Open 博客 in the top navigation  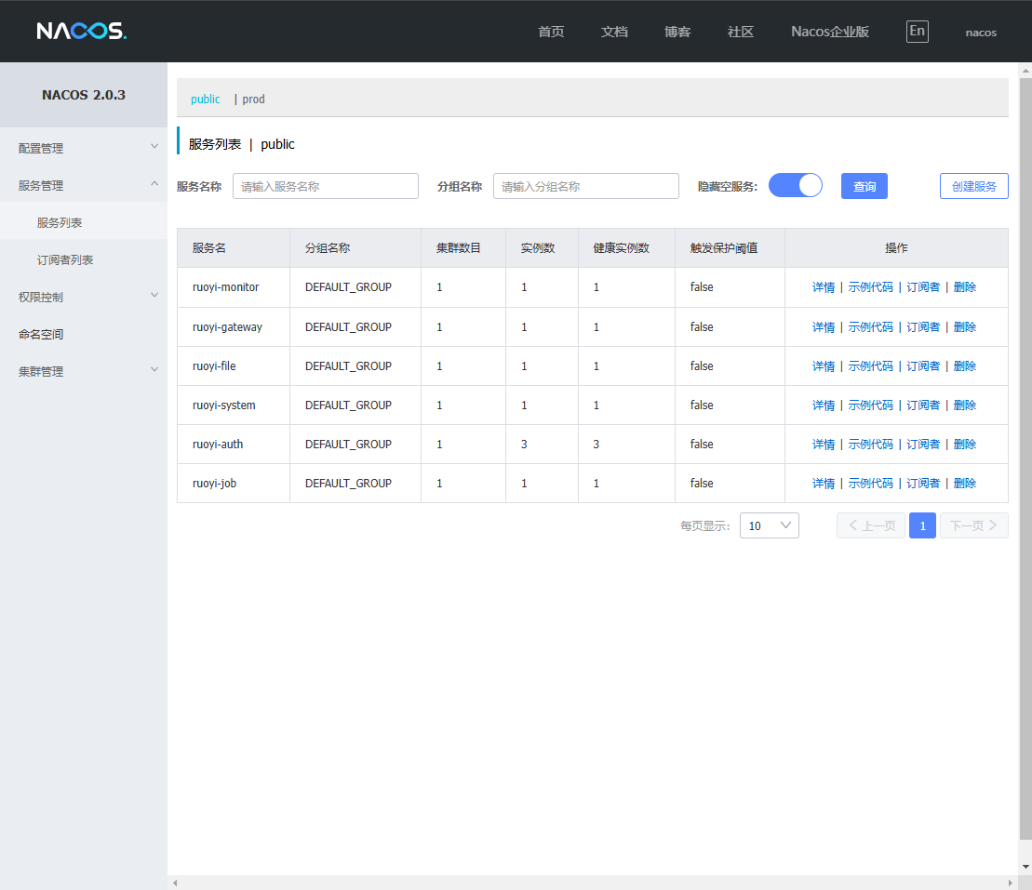[x=677, y=32]
